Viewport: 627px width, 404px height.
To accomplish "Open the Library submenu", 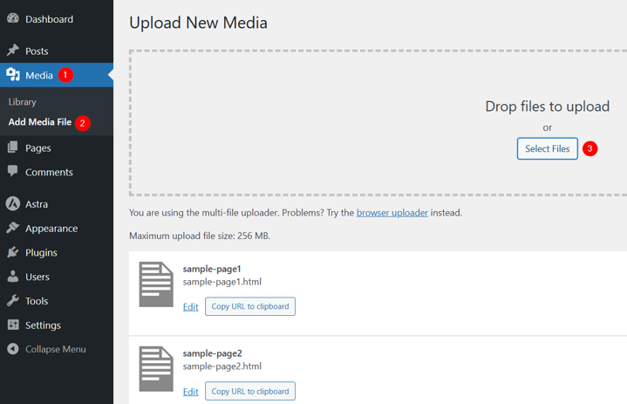I will tap(23, 102).
